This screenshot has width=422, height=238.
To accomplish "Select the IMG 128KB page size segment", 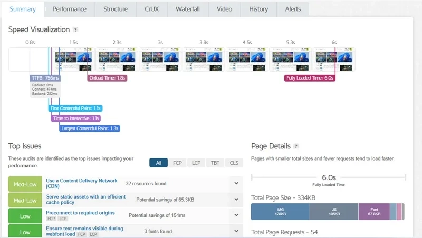I will [280, 212].
